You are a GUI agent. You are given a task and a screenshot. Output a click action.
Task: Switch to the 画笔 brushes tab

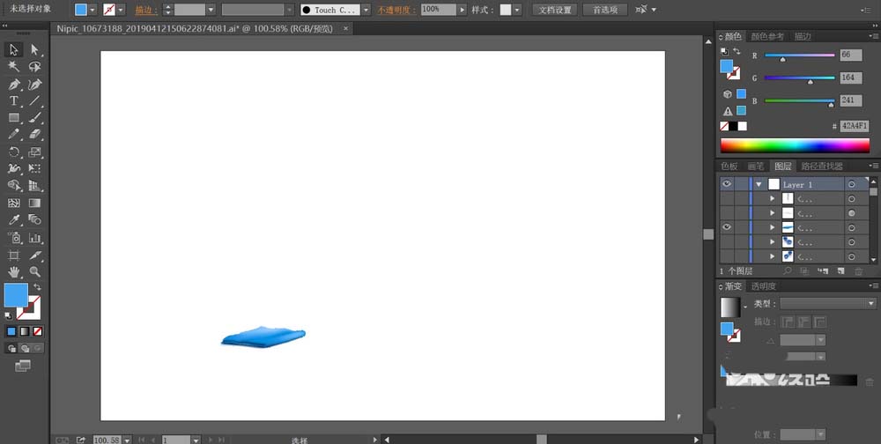pyautogui.click(x=755, y=166)
